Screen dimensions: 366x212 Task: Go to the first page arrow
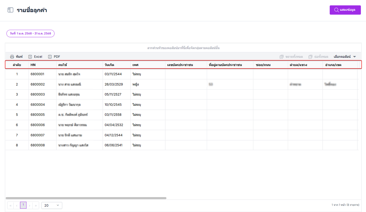pyautogui.click(x=10, y=205)
